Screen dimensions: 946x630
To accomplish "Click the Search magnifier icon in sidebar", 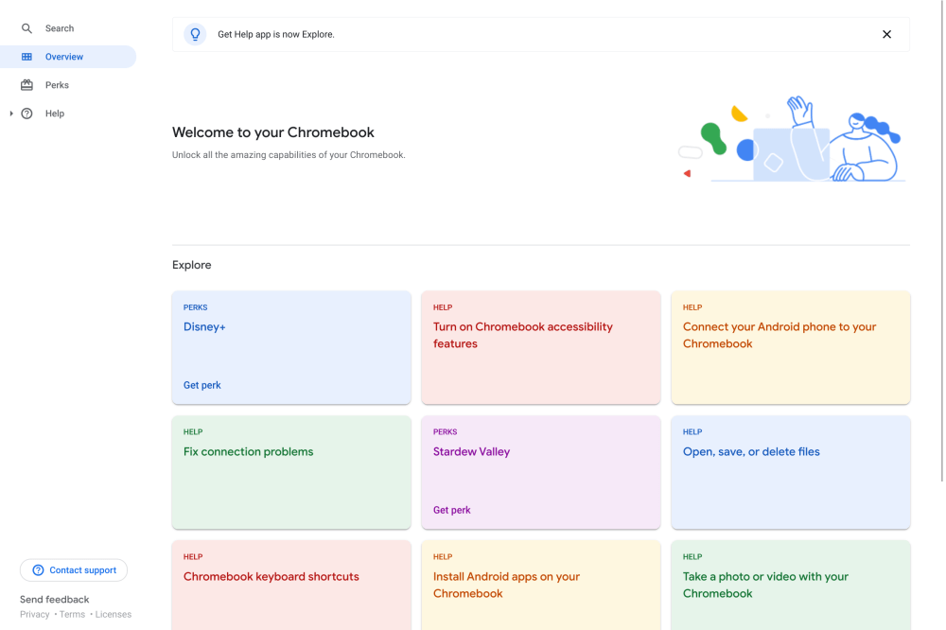I will [x=26, y=28].
